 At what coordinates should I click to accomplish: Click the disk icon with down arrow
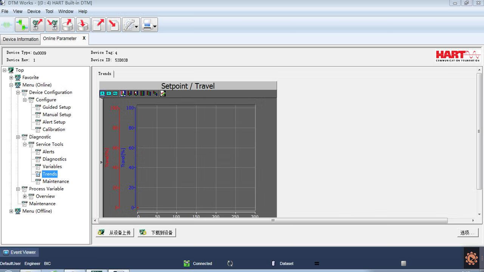point(83,25)
